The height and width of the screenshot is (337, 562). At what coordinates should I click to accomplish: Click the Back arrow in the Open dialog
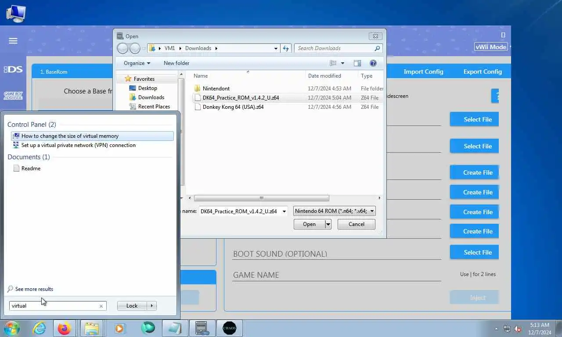[x=123, y=48]
